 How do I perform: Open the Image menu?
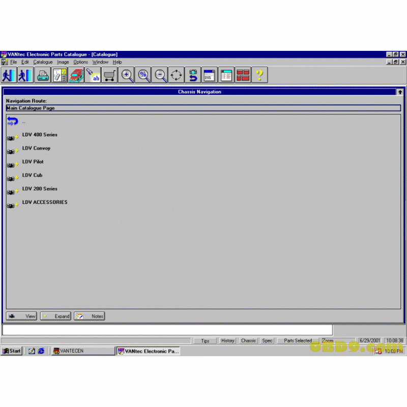63,62
